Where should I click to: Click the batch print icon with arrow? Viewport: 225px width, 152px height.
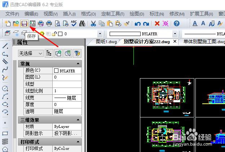click(x=41, y=23)
